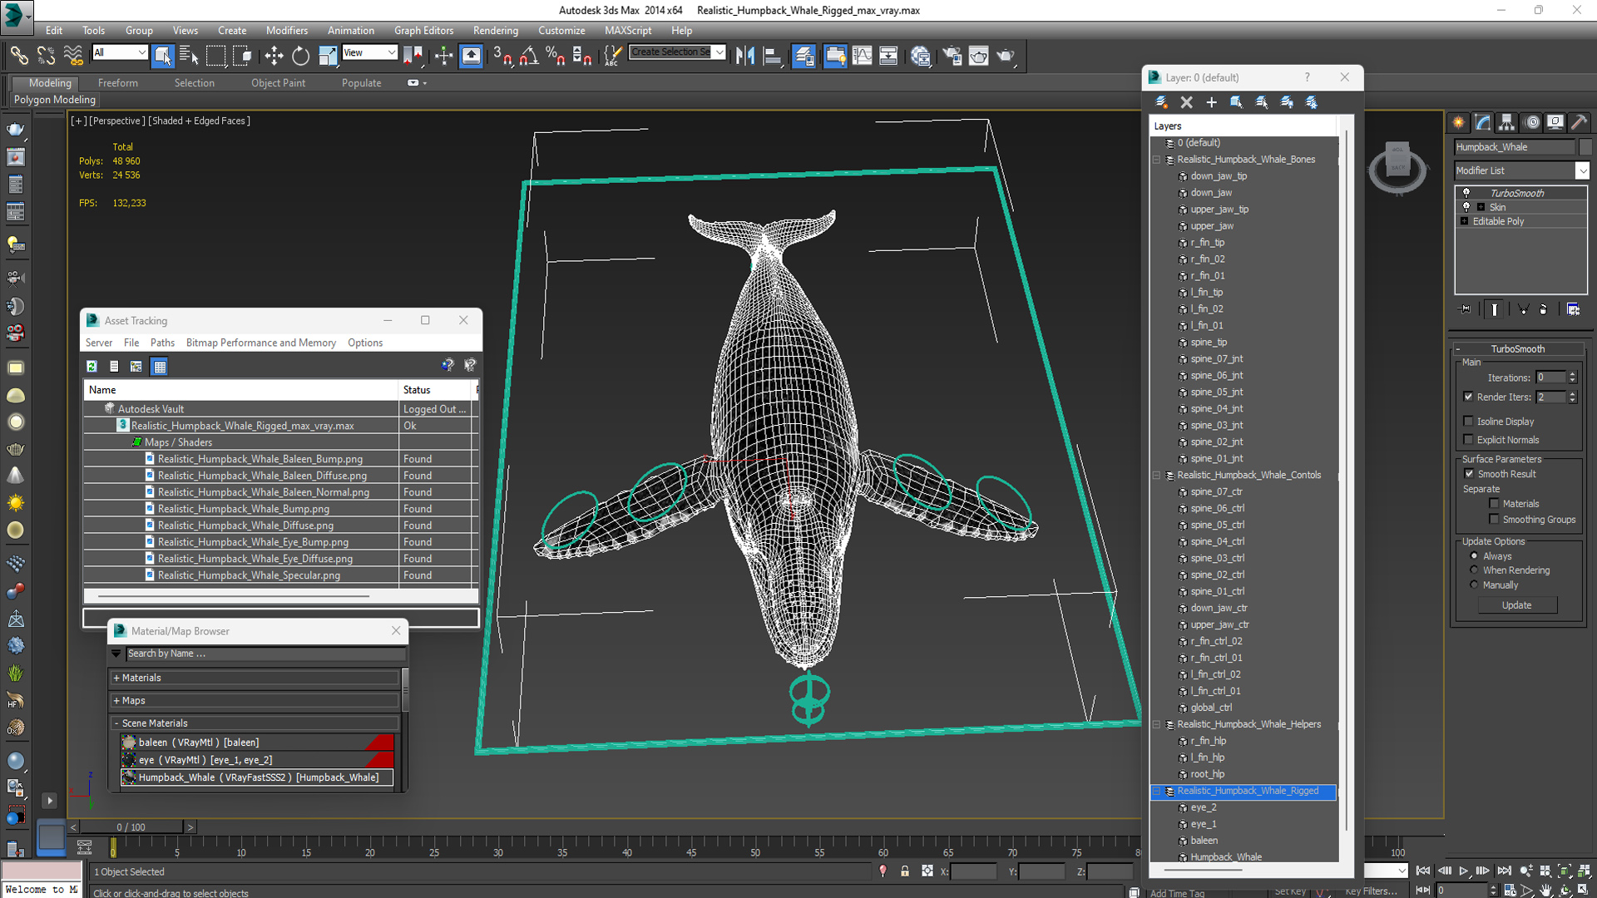Open the Create command panel tab
Screen dimensions: 1597x898
1459,122
